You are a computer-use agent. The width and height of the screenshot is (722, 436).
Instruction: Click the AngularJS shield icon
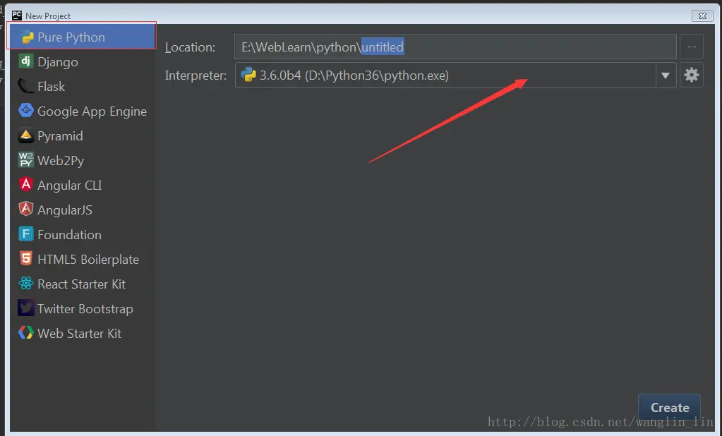(26, 209)
